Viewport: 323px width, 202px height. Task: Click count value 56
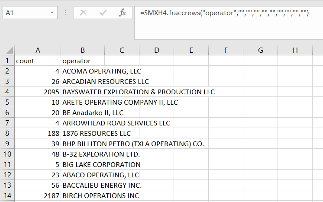pyautogui.click(x=55, y=185)
